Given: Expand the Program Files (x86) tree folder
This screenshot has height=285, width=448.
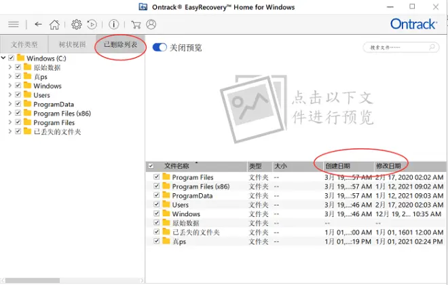Looking at the screenshot, I should click(10, 113).
